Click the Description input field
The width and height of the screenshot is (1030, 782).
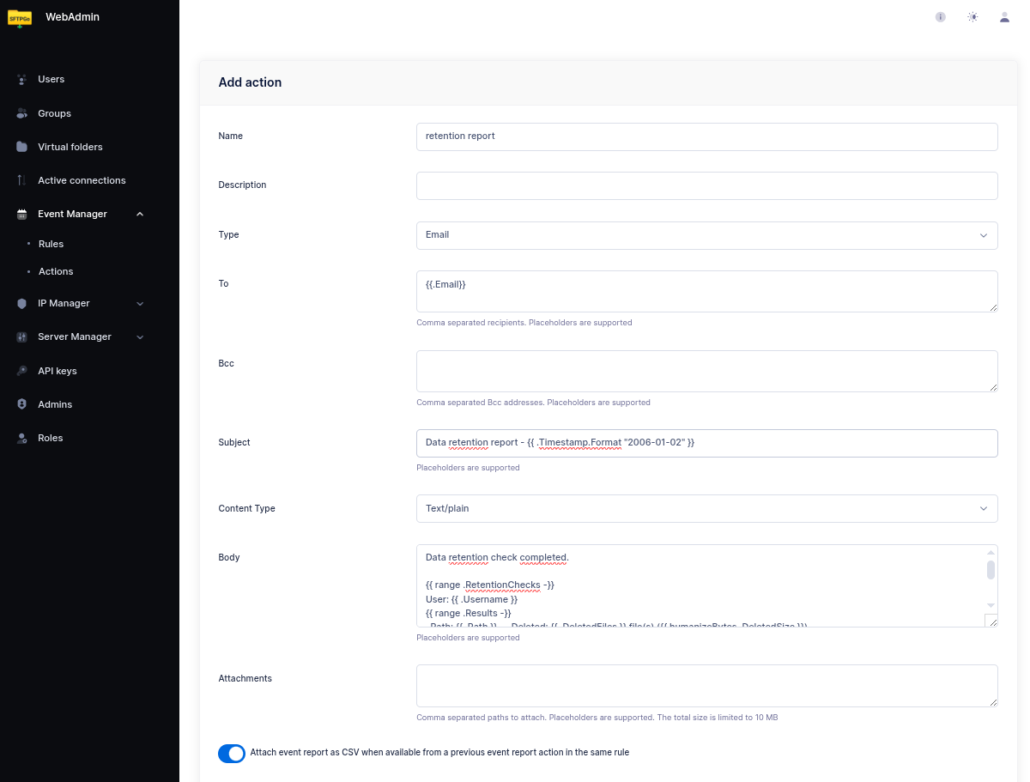coord(706,185)
